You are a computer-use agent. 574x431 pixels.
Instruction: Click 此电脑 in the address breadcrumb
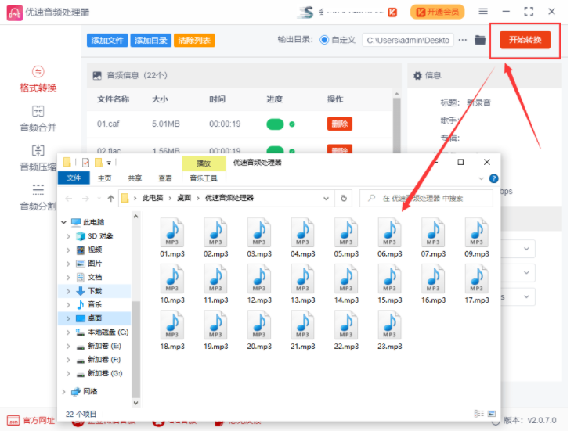[x=153, y=198]
